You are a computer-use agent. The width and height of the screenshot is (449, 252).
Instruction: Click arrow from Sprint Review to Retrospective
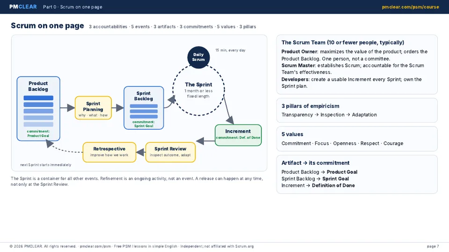click(x=141, y=152)
